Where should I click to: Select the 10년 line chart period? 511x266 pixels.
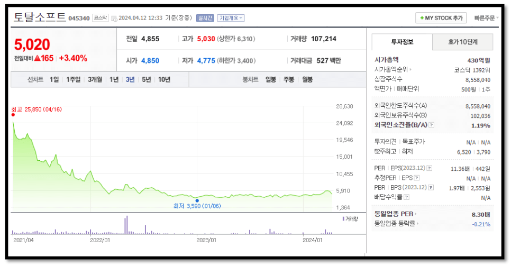pos(164,79)
